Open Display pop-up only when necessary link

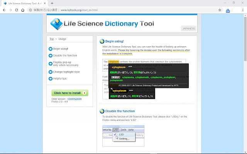[x=66, y=64]
